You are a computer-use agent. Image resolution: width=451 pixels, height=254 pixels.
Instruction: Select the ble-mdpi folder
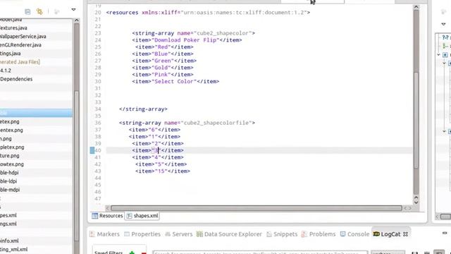(x=10, y=190)
